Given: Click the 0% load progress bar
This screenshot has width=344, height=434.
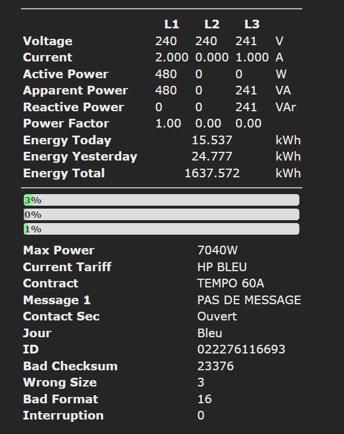Looking at the screenshot, I should pyautogui.click(x=161, y=214).
